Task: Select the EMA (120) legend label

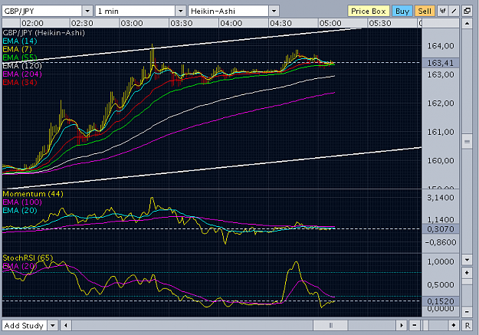Action: pyautogui.click(x=22, y=66)
